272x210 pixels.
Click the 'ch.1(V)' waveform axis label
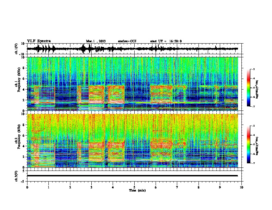click(x=16, y=49)
